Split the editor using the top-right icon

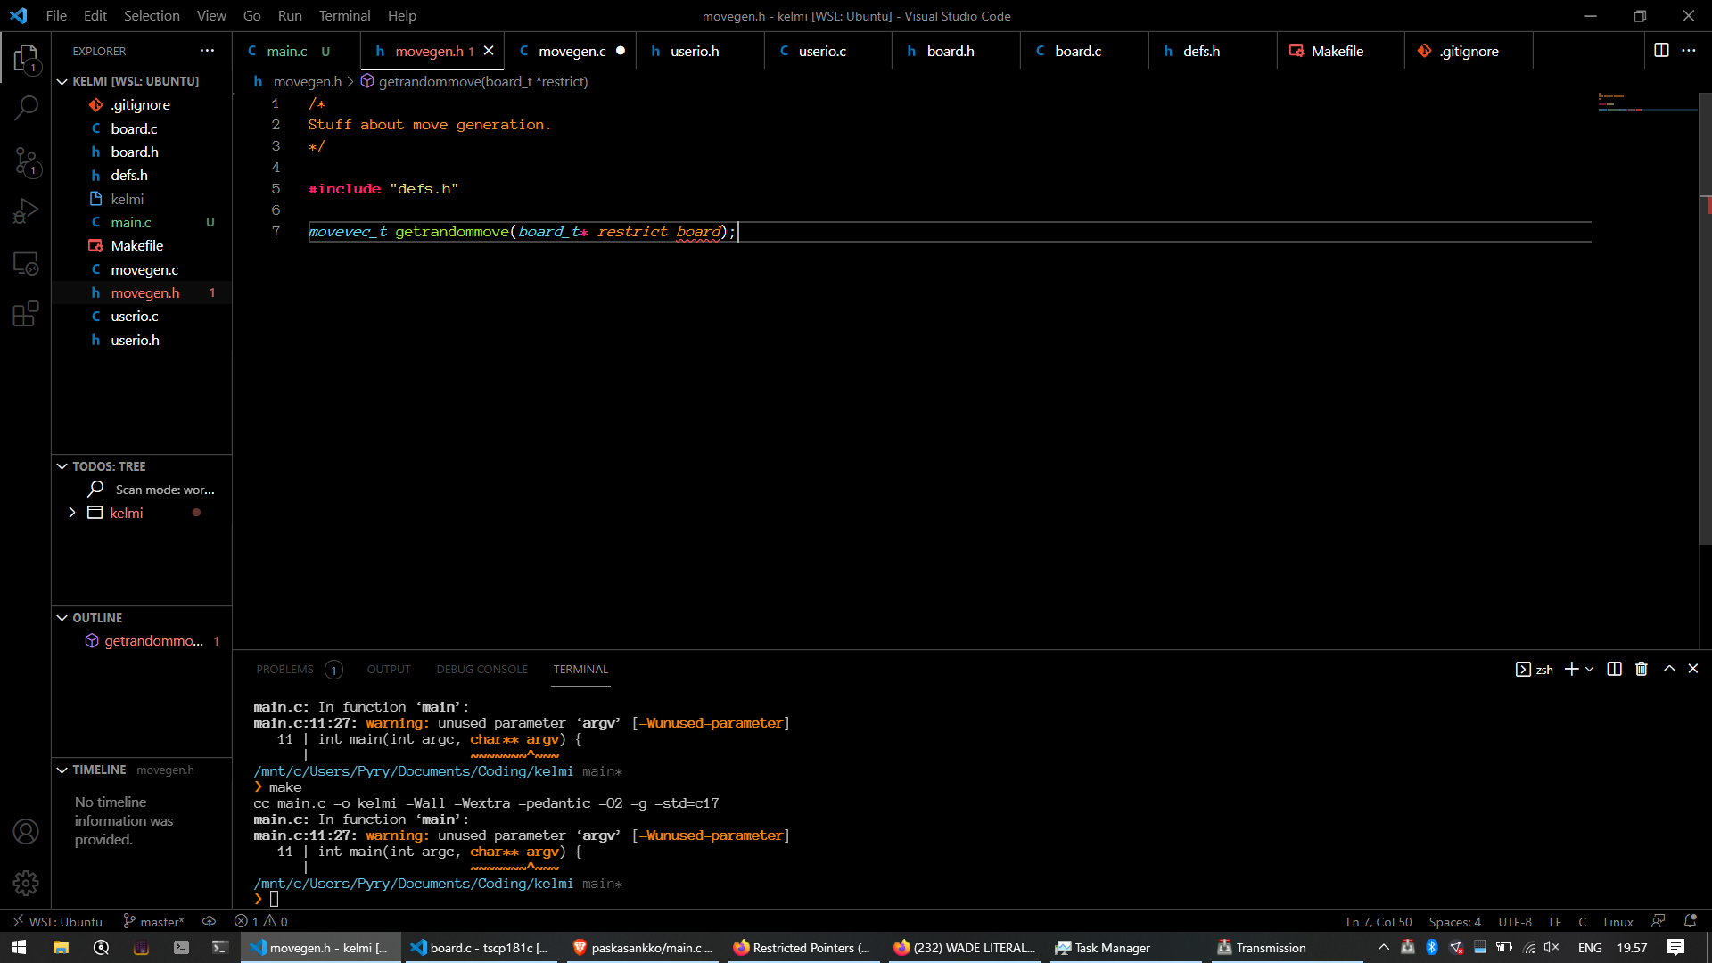tap(1662, 51)
